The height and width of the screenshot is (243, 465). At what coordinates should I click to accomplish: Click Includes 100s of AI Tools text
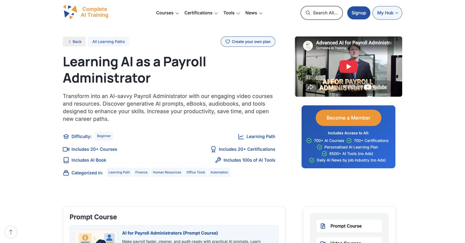249,160
